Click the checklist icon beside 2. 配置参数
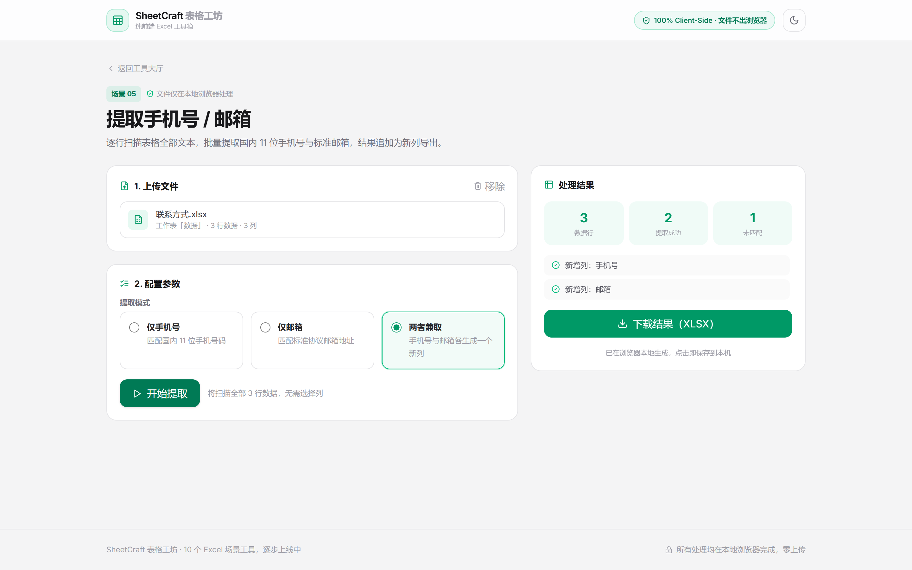Image resolution: width=912 pixels, height=570 pixels. click(124, 283)
